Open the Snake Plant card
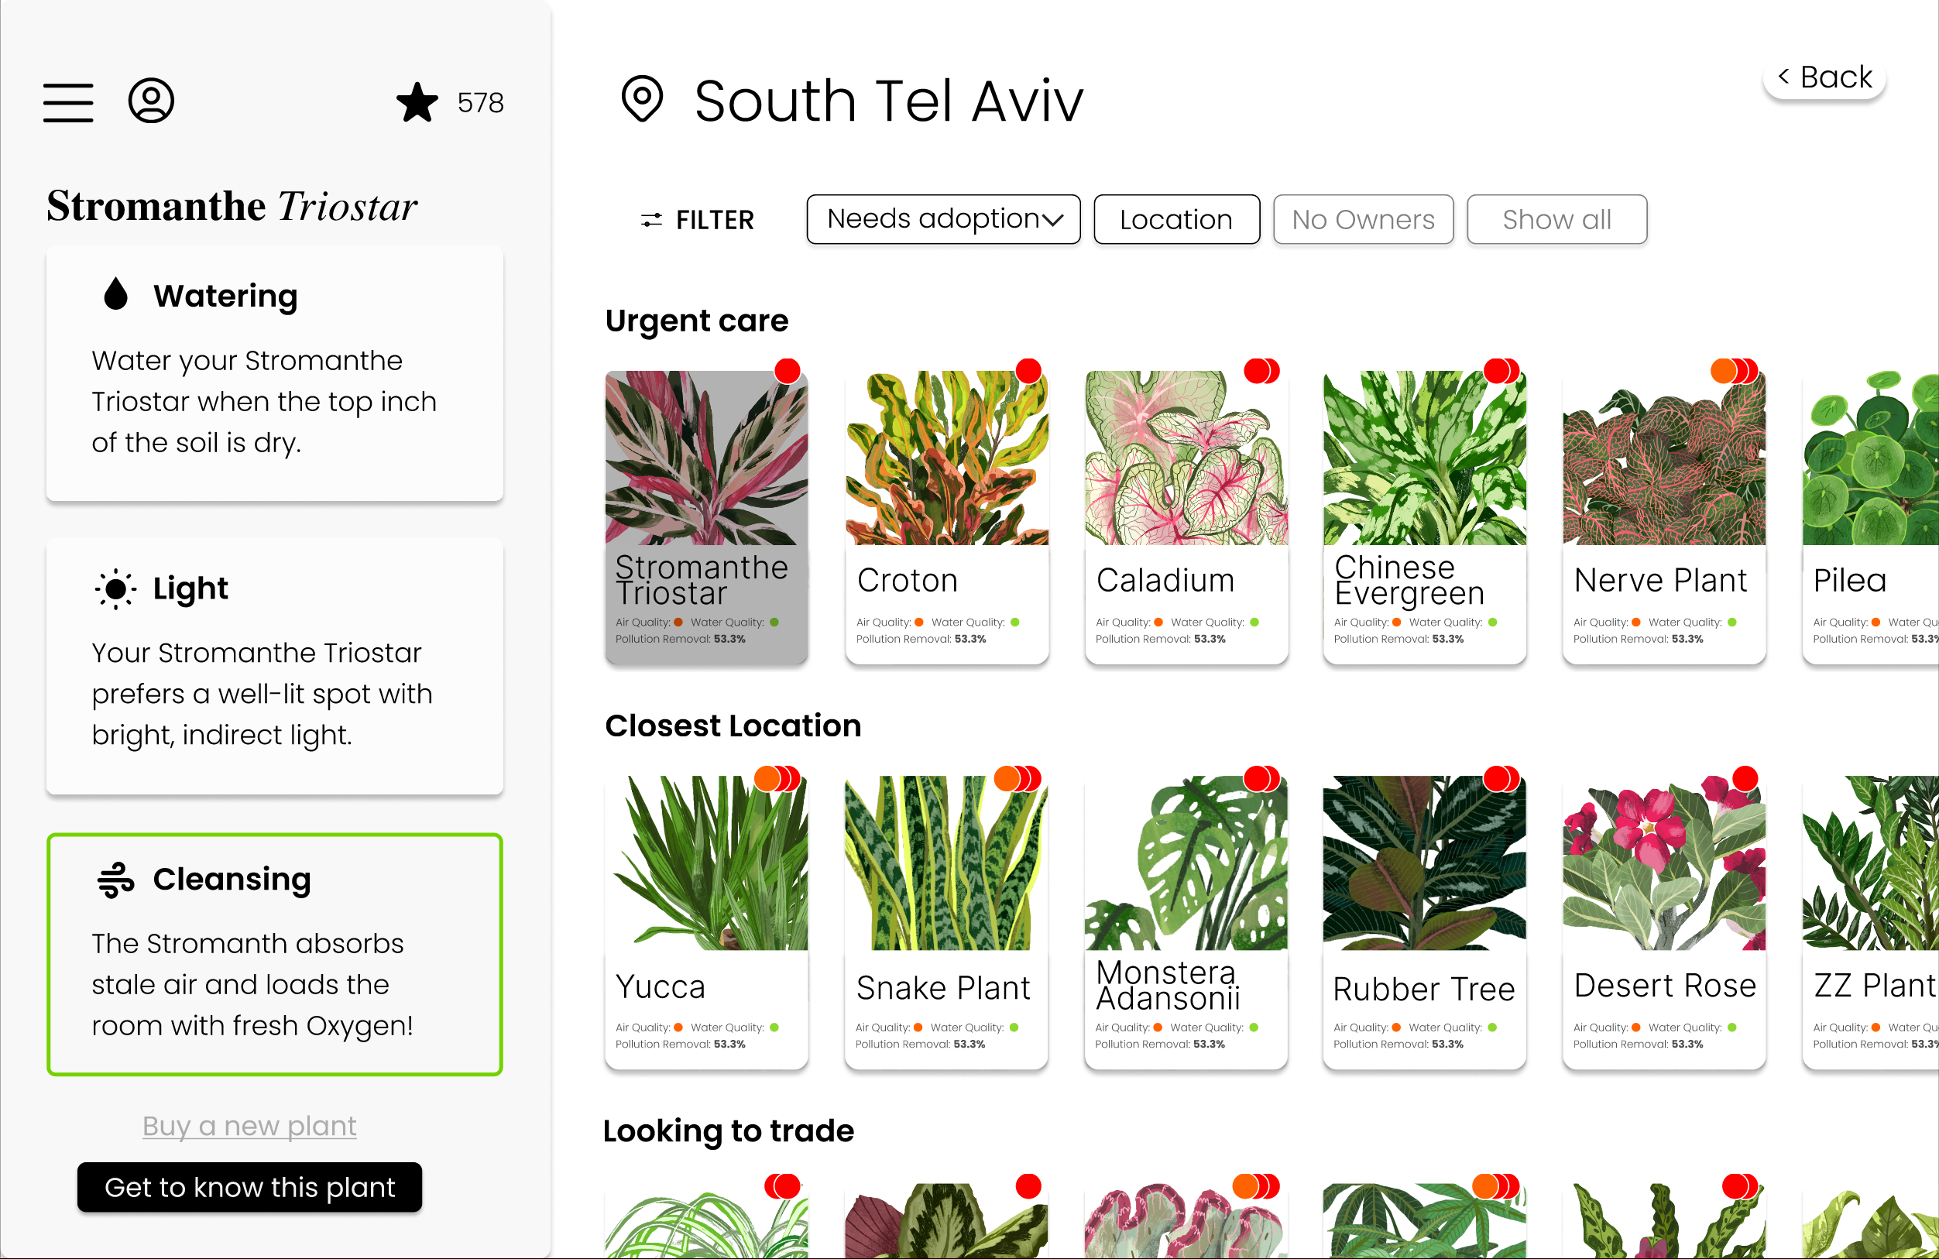The width and height of the screenshot is (1939, 1259). (945, 921)
